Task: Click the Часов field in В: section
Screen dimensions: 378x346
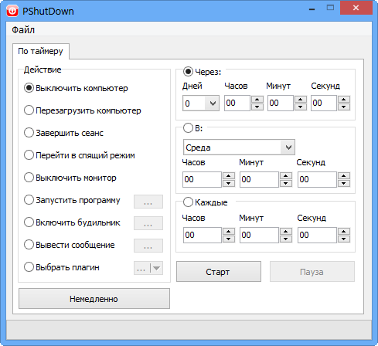Action: coord(202,179)
